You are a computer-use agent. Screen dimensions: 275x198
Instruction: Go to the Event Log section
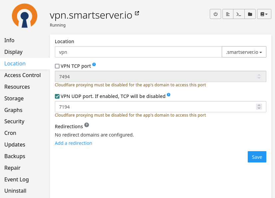pyautogui.click(x=17, y=179)
